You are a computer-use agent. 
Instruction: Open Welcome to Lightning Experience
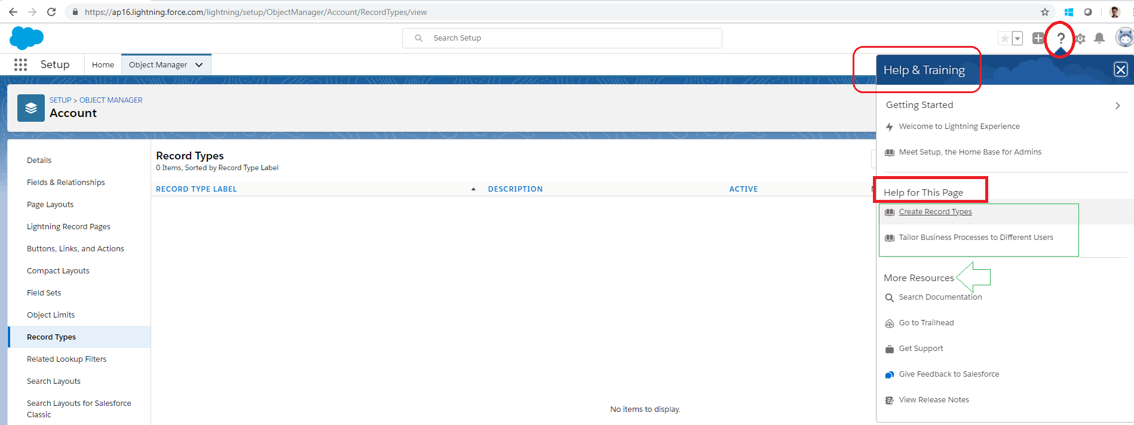coord(959,127)
